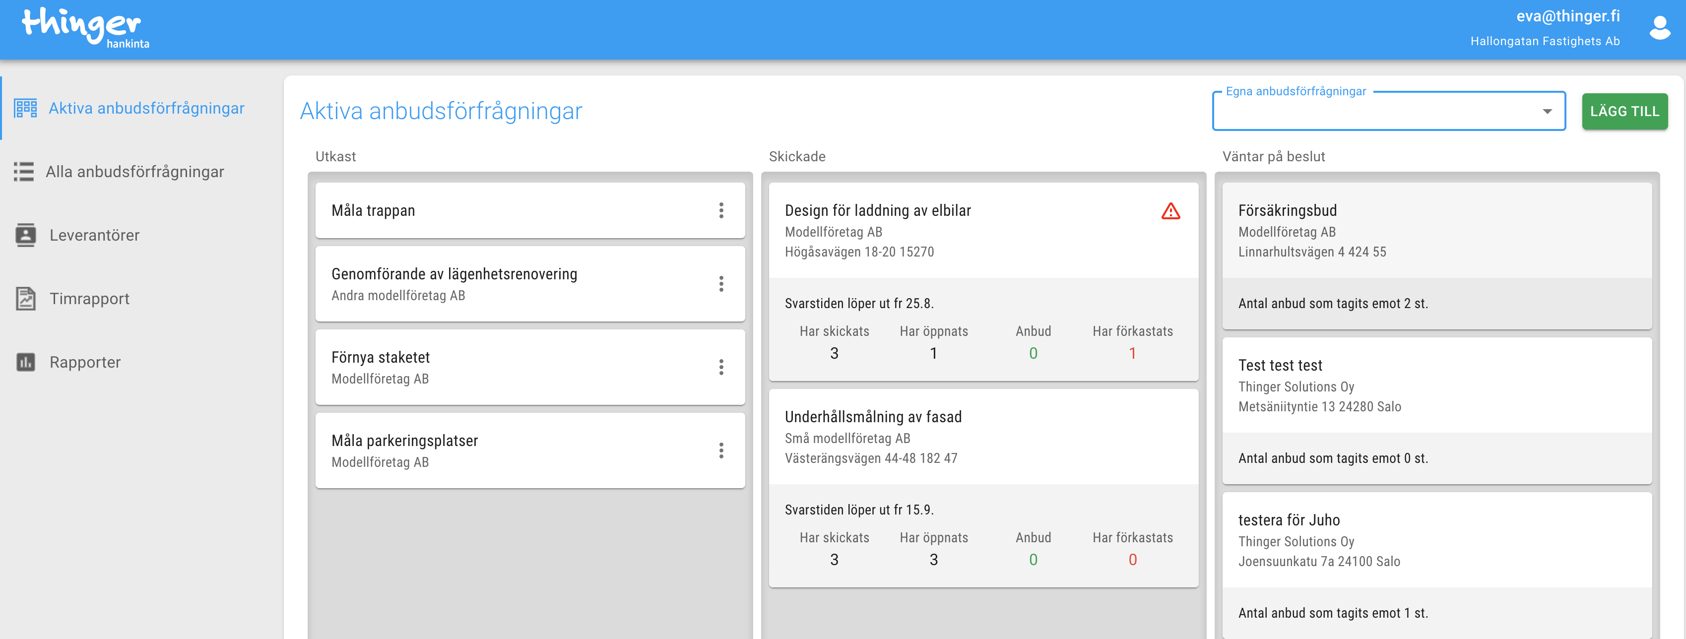Screen dimensions: 1686x639
Task: Open the user profile avatar icon
Action: point(1659,28)
